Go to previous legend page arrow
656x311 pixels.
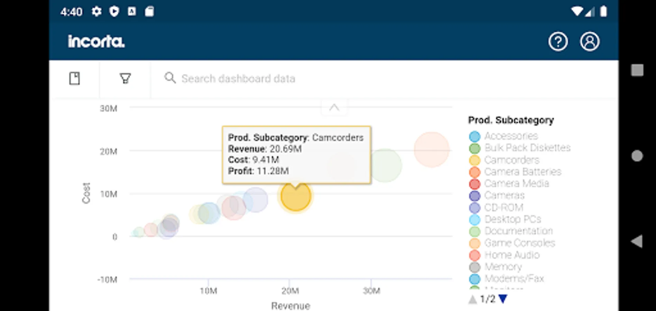[473, 299]
